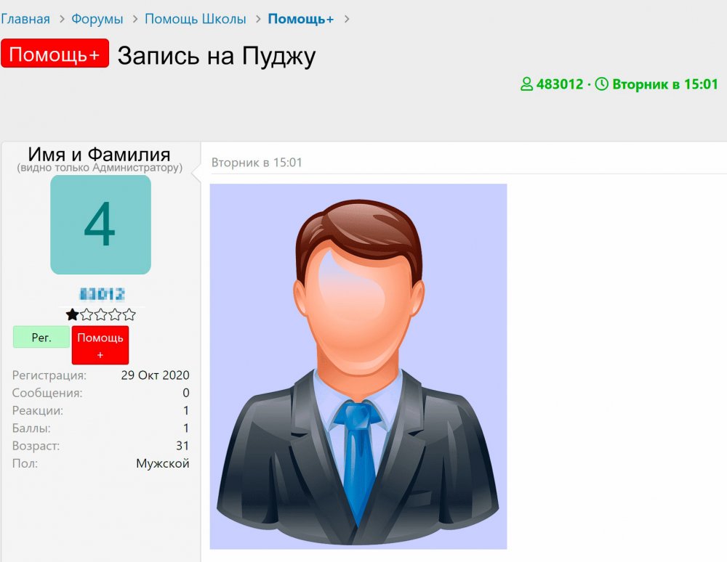Image resolution: width=727 pixels, height=562 pixels.
Task: Open the businessman image in the post
Action: tap(358, 367)
